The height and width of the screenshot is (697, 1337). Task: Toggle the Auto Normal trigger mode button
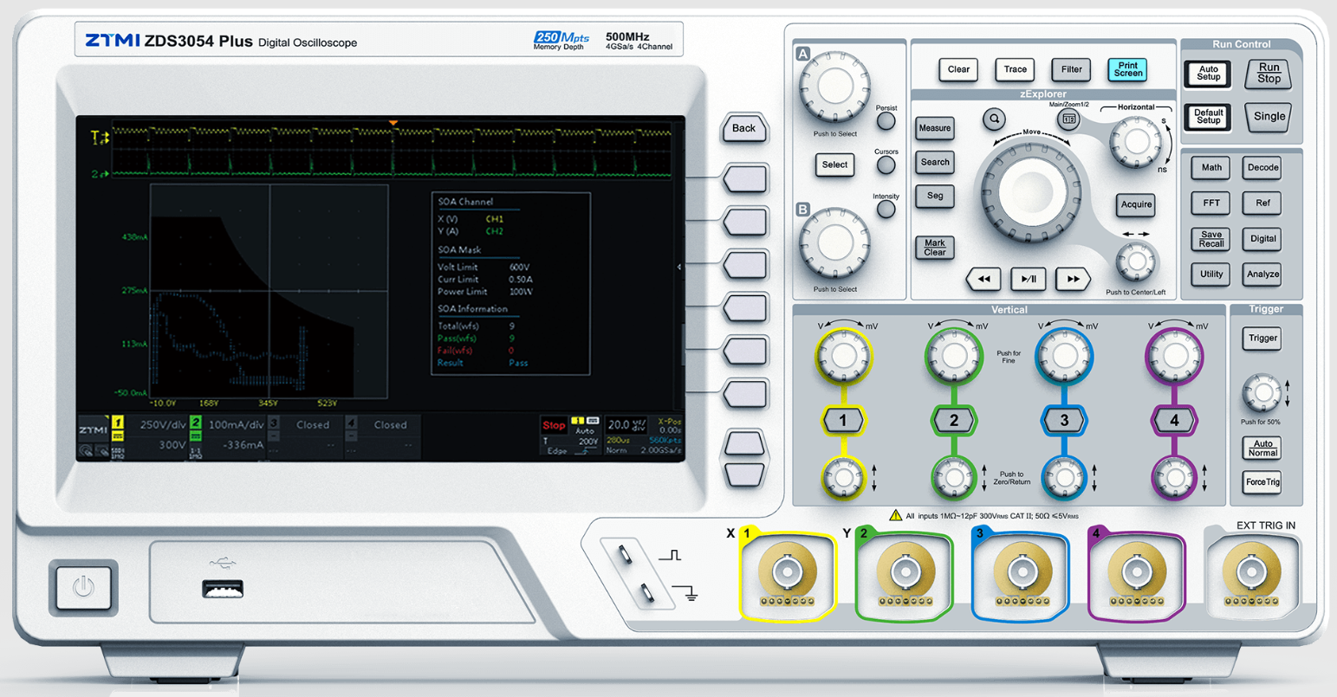click(x=1262, y=449)
